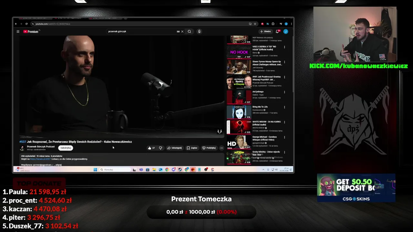Open options for George Michael video
This screenshot has height=232, width=413.
click(284, 137)
